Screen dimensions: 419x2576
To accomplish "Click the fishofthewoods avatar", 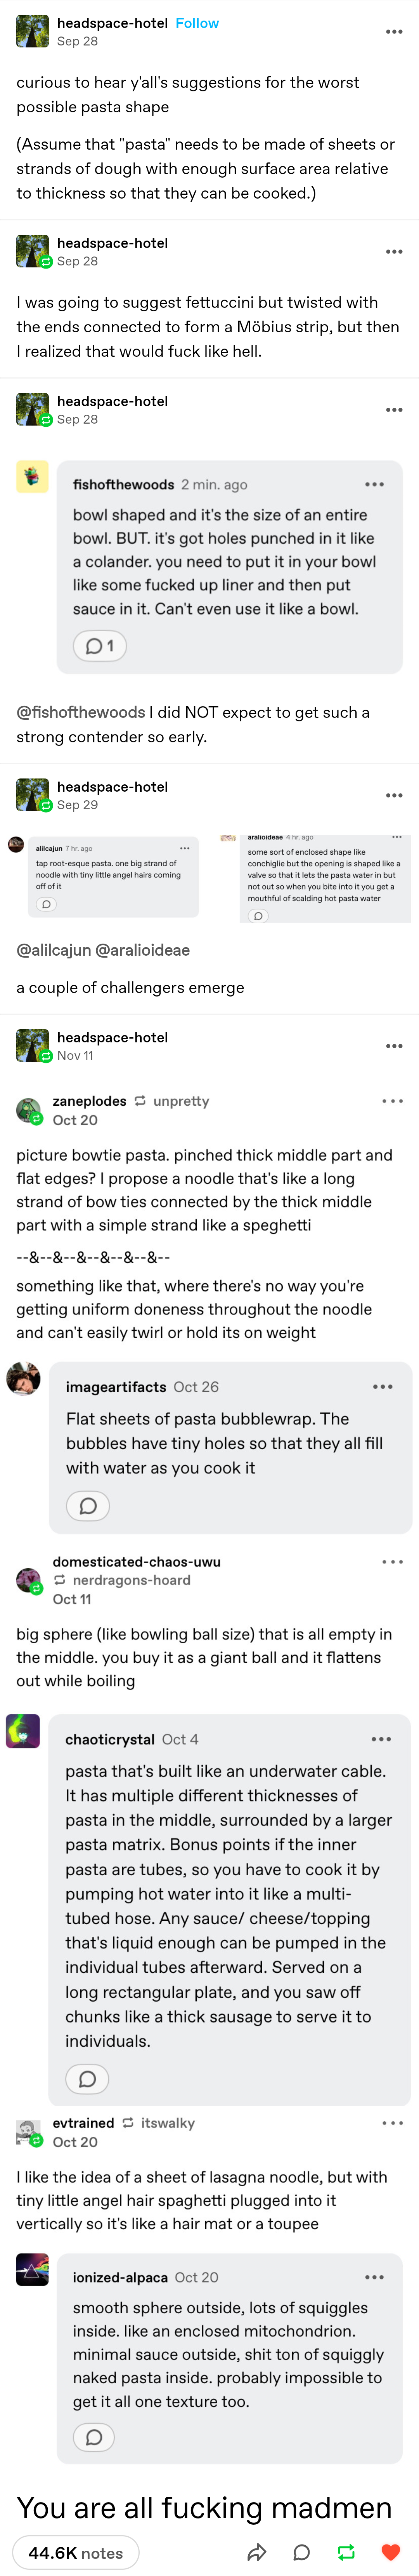I will (x=32, y=476).
